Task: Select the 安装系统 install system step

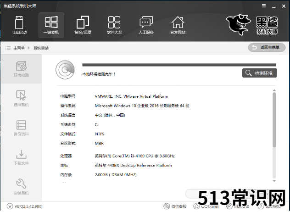Action: [21, 186]
